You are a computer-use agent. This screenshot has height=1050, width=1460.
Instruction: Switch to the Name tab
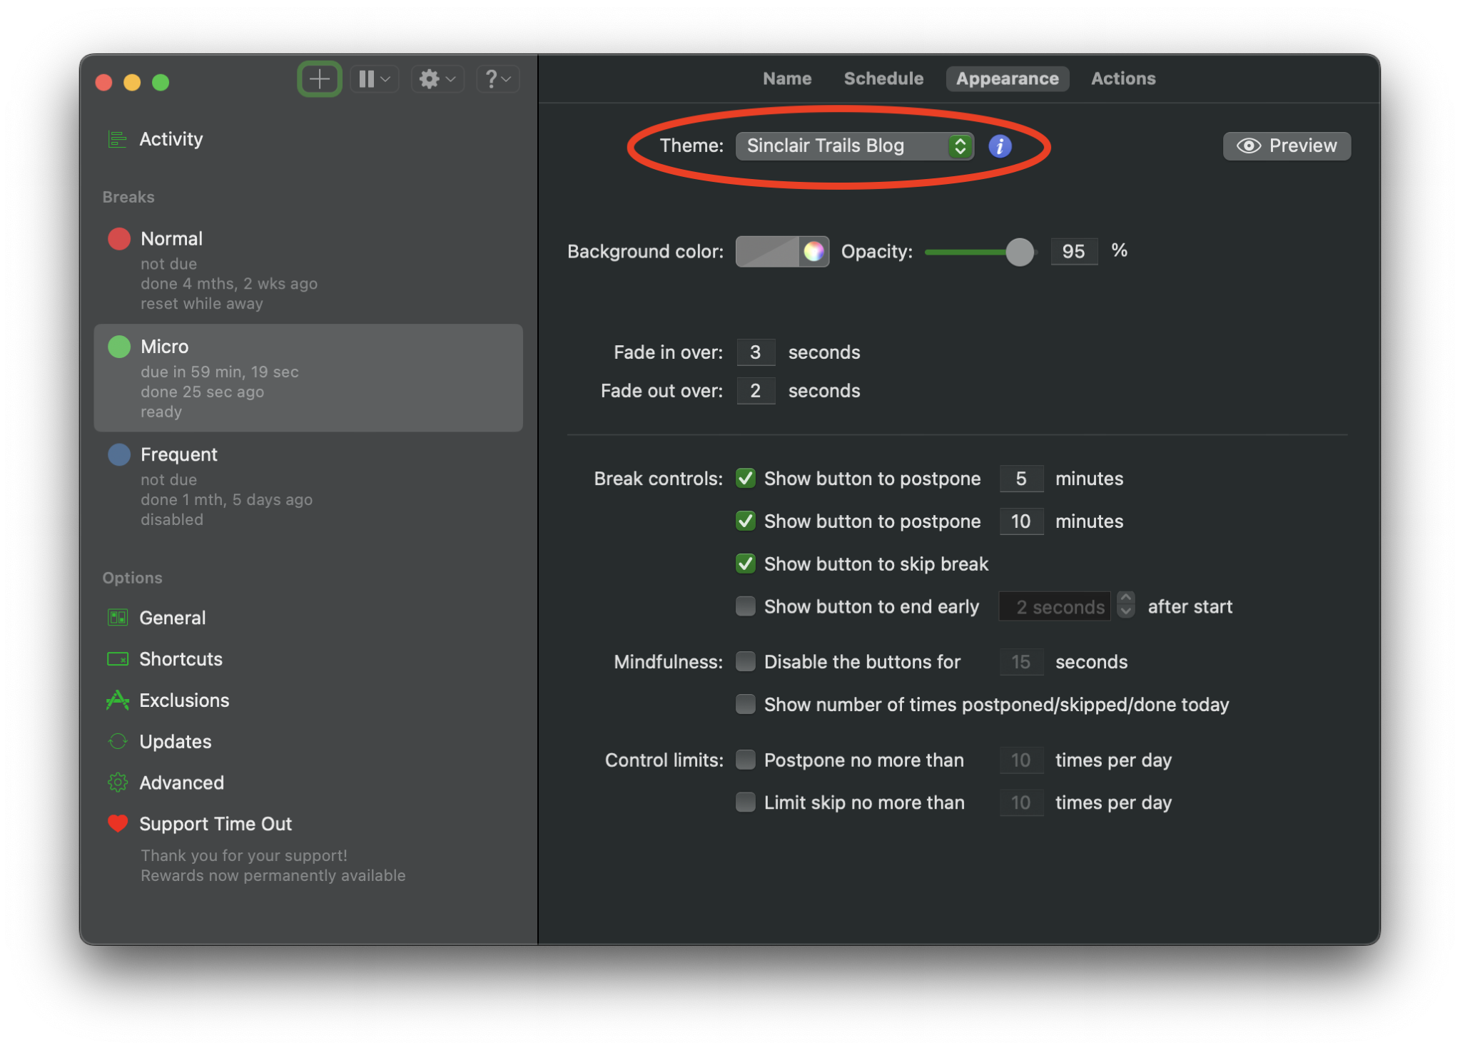coord(787,78)
